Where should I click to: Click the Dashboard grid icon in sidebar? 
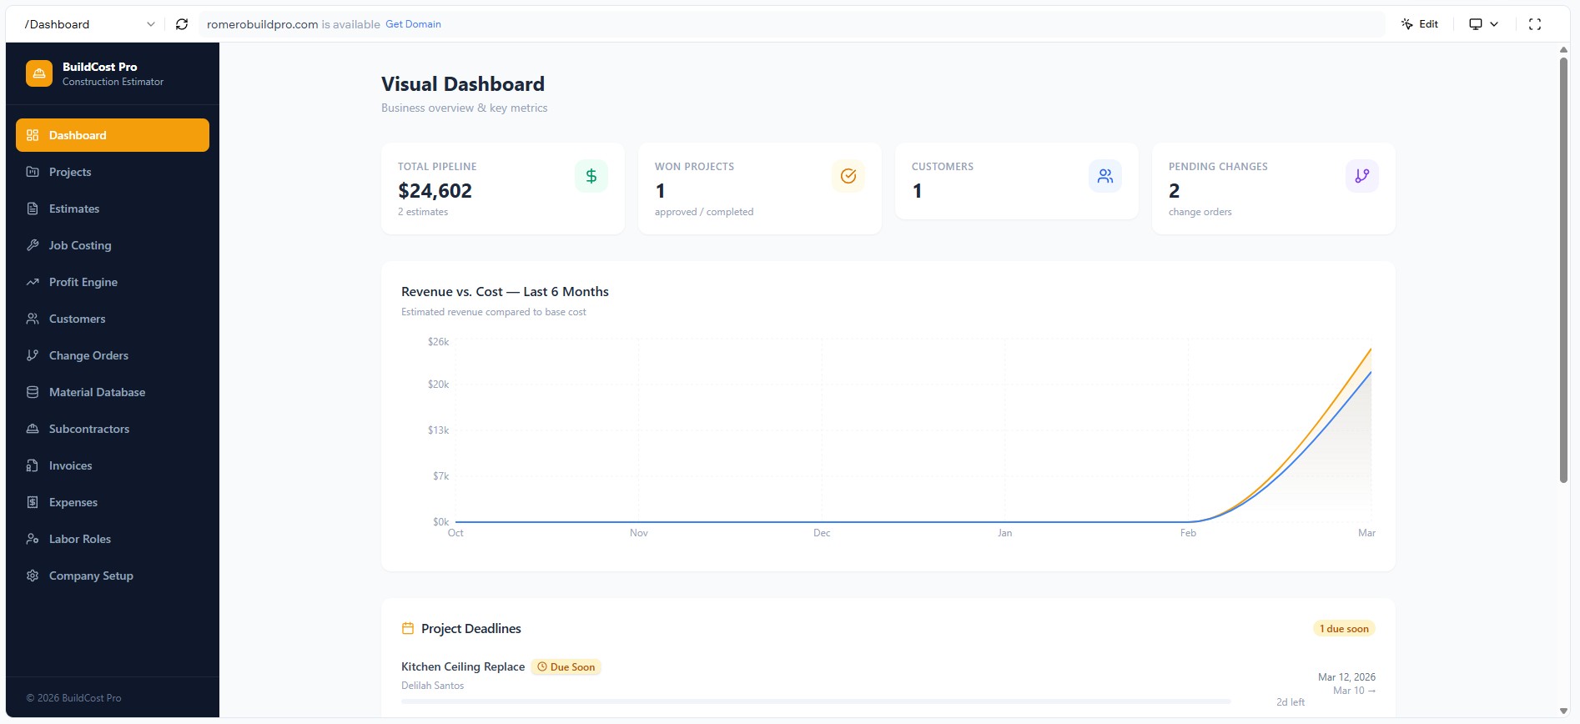(33, 135)
